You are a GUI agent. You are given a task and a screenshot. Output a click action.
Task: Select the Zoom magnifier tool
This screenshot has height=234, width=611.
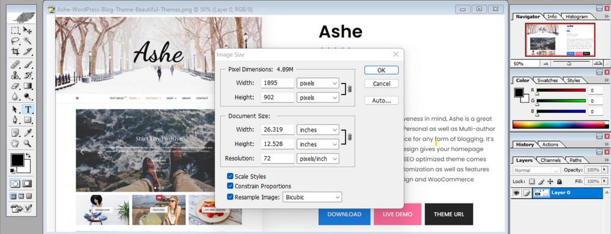pos(27,143)
